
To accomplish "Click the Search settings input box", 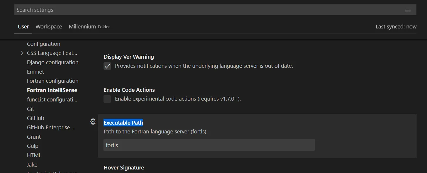I will click(205, 10).
